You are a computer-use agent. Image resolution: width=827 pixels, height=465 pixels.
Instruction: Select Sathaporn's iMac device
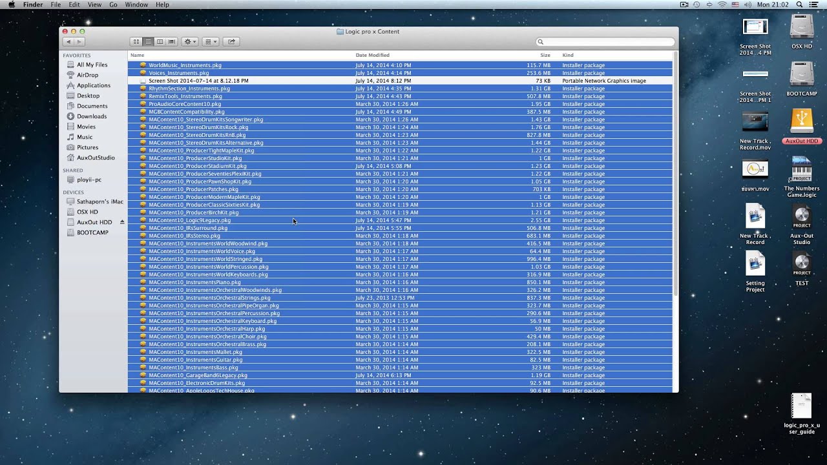click(x=100, y=201)
